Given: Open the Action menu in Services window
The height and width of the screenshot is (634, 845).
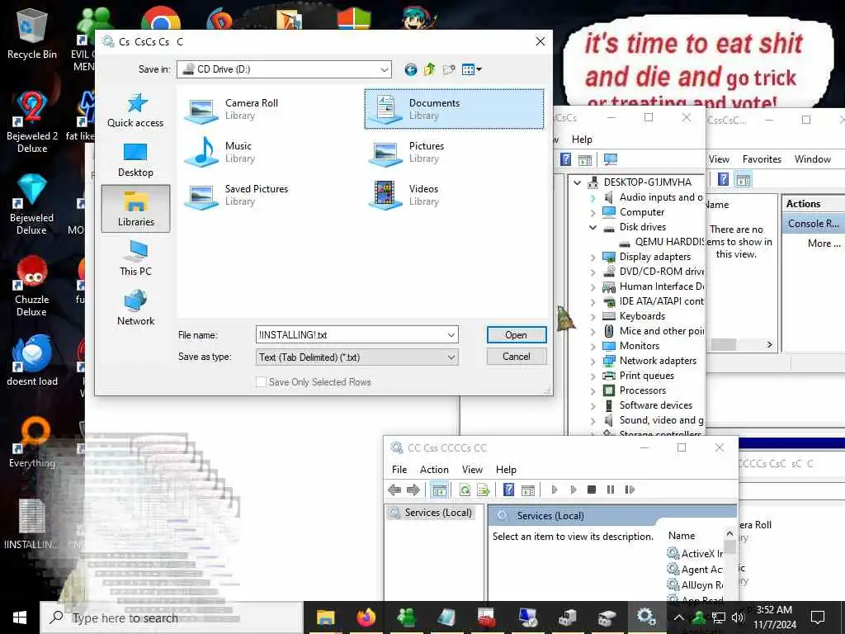Looking at the screenshot, I should 434,470.
